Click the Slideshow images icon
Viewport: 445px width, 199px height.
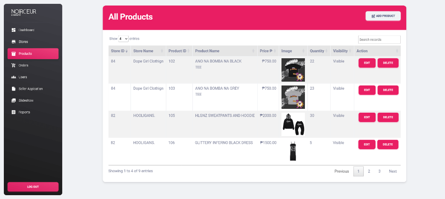click(x=14, y=100)
